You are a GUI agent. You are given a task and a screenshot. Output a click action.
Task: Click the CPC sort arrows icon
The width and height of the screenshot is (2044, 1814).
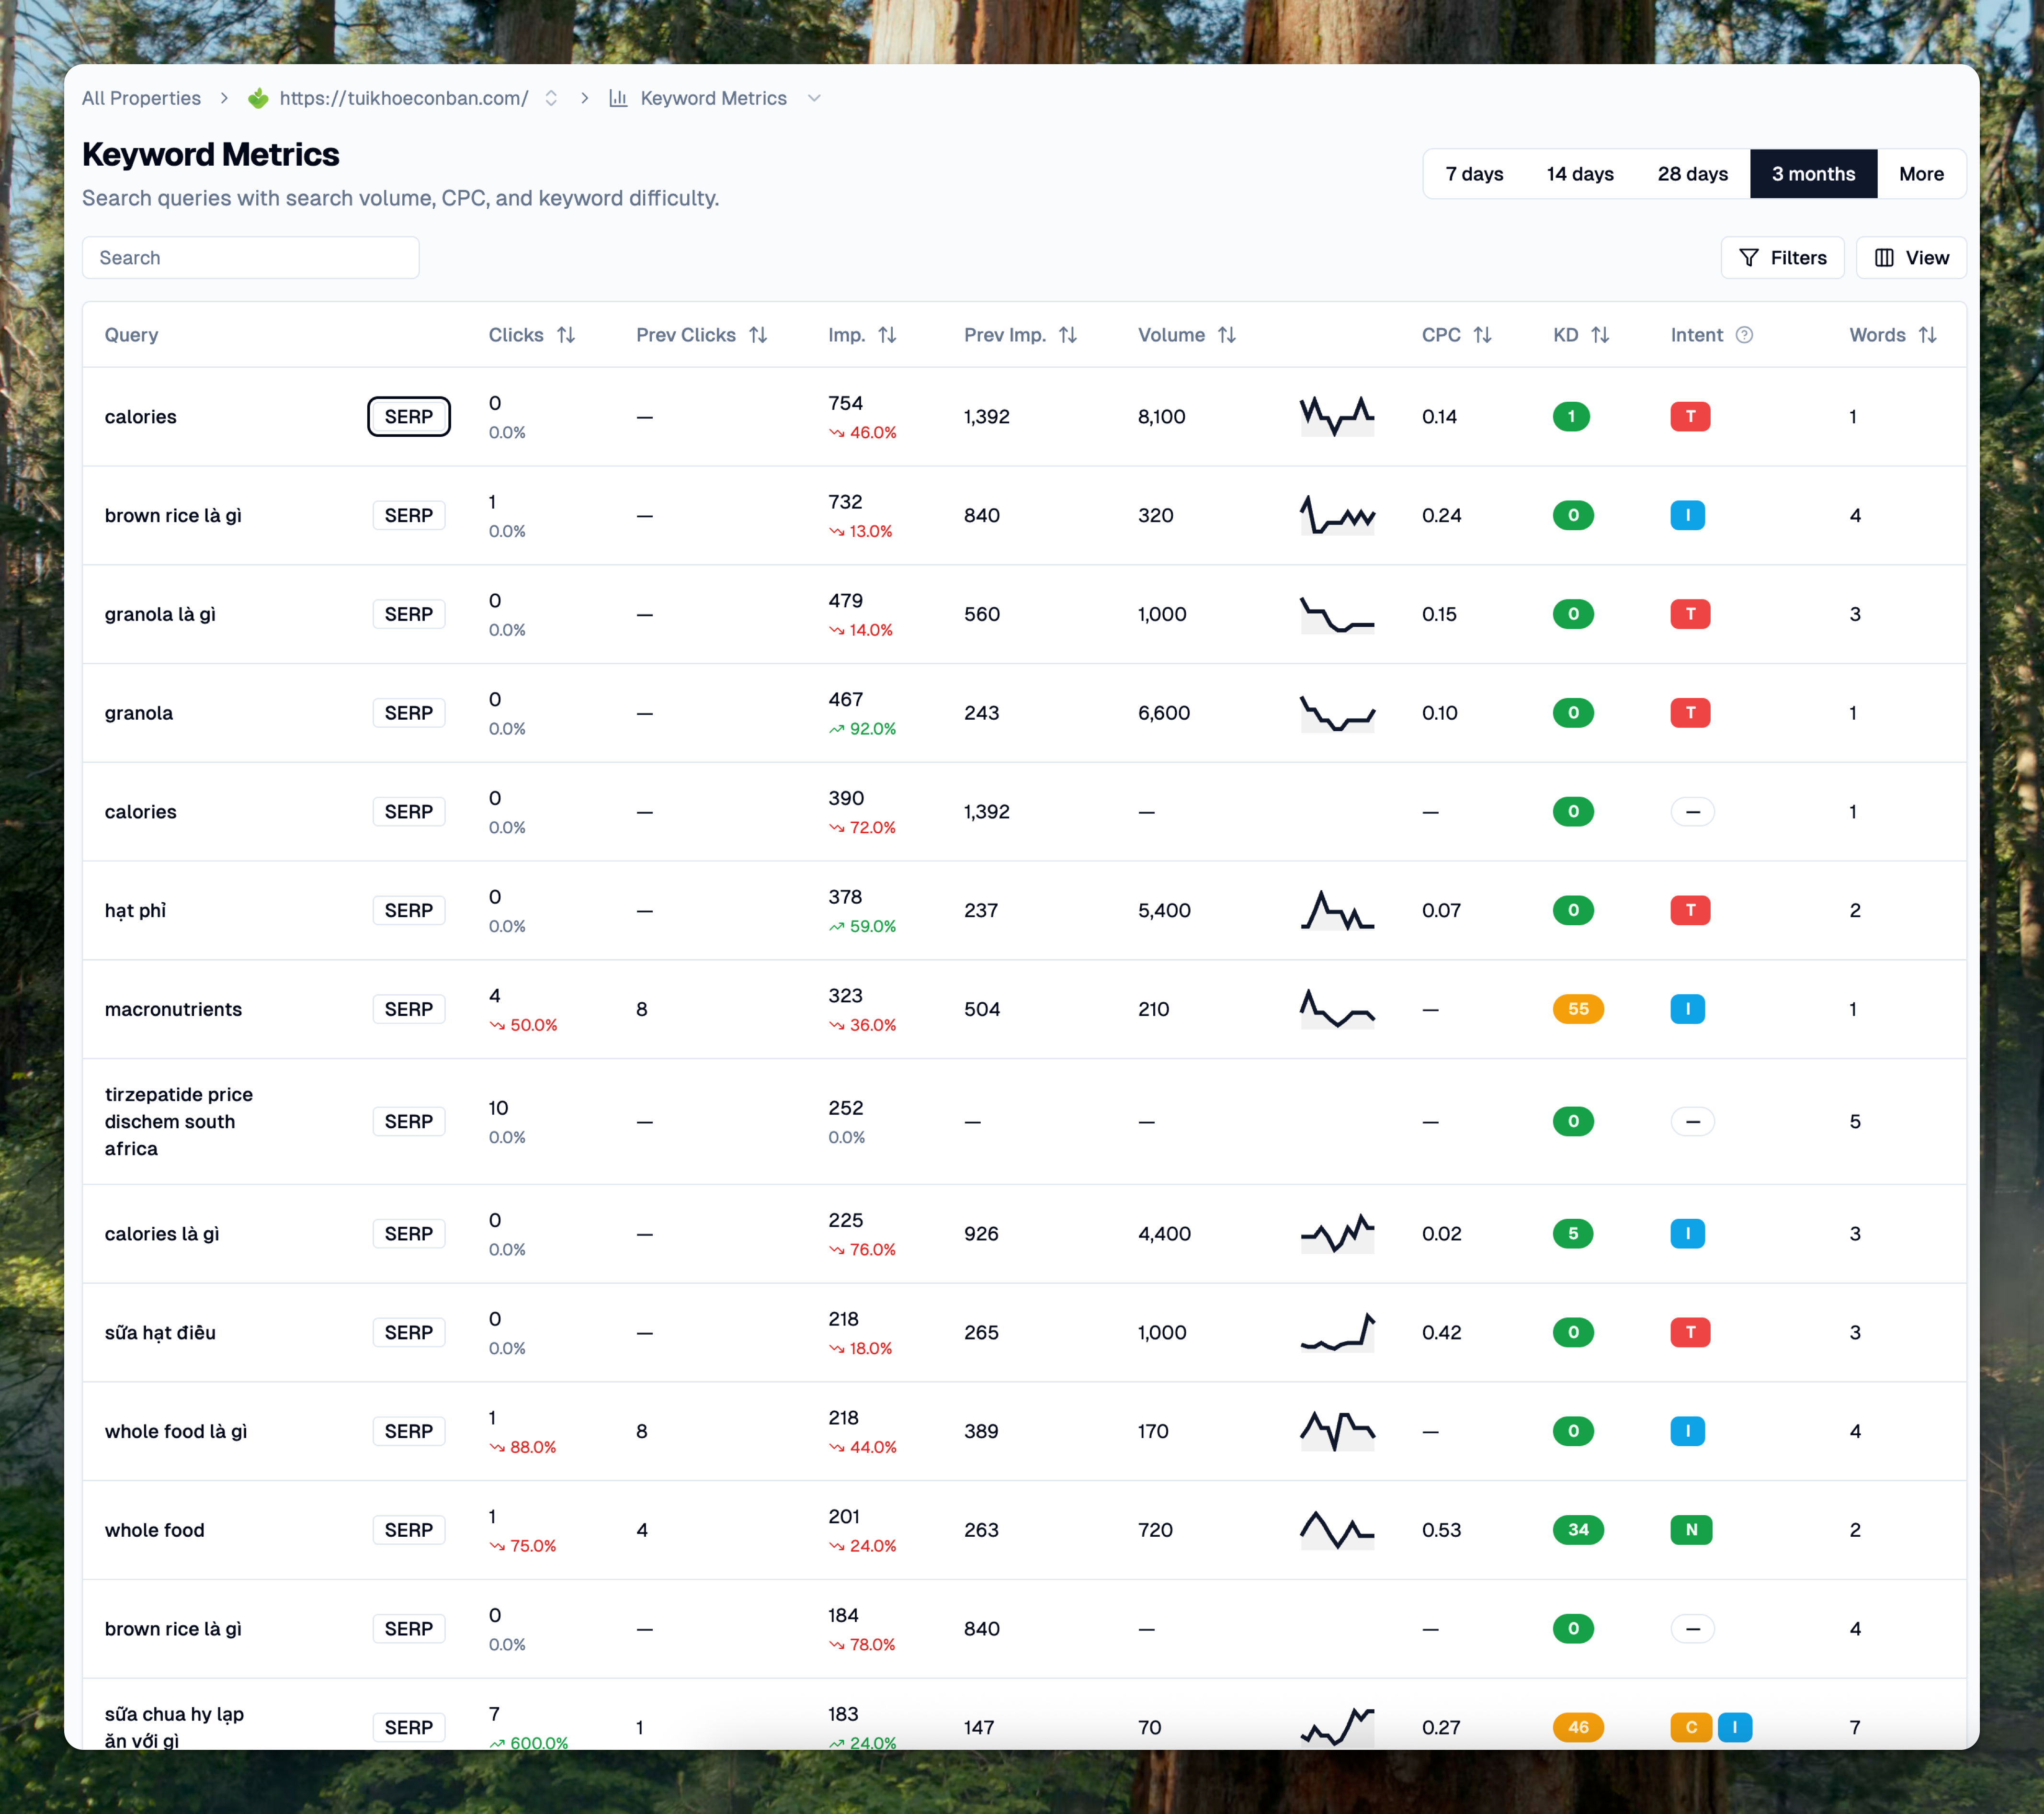click(1482, 335)
